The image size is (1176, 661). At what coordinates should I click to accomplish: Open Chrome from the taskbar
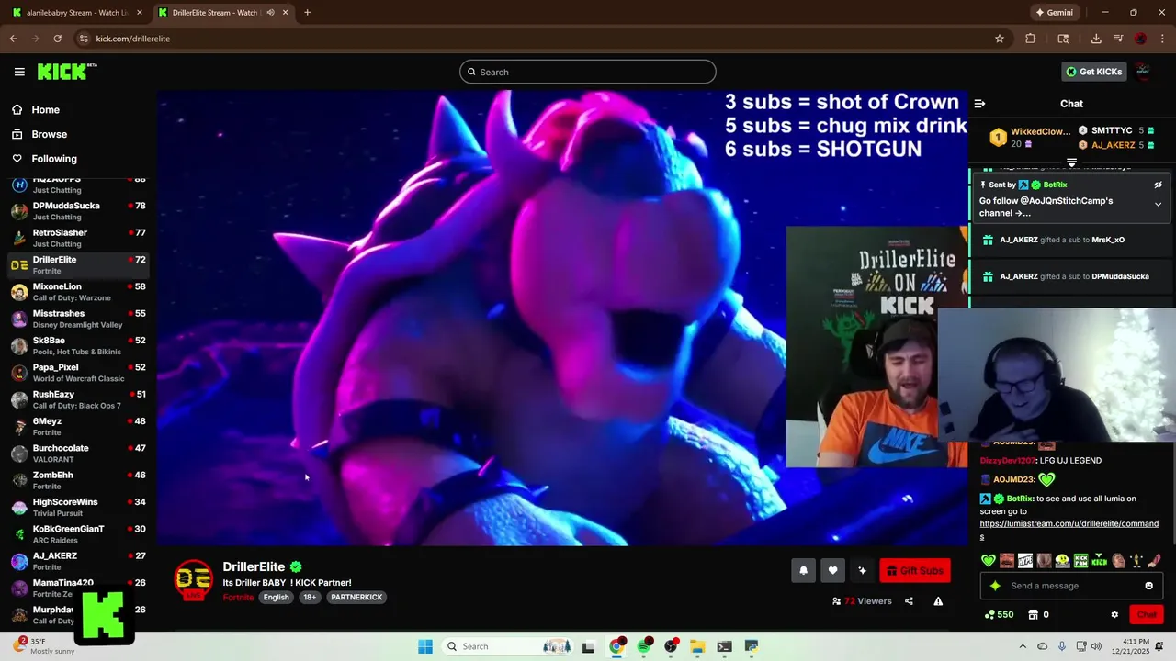(617, 646)
